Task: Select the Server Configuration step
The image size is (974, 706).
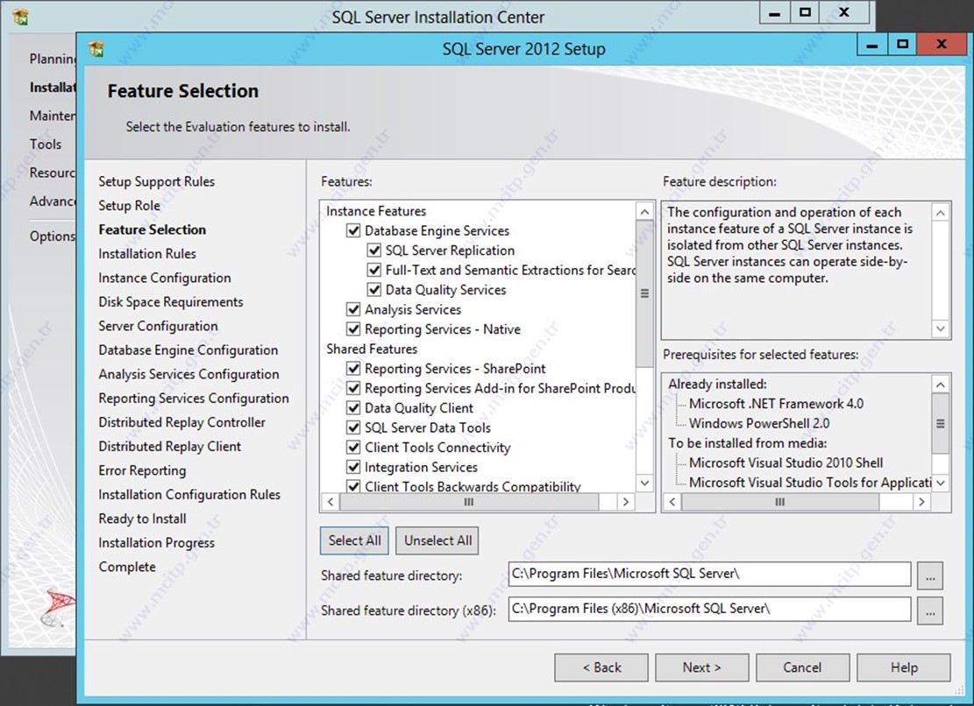Action: click(159, 327)
